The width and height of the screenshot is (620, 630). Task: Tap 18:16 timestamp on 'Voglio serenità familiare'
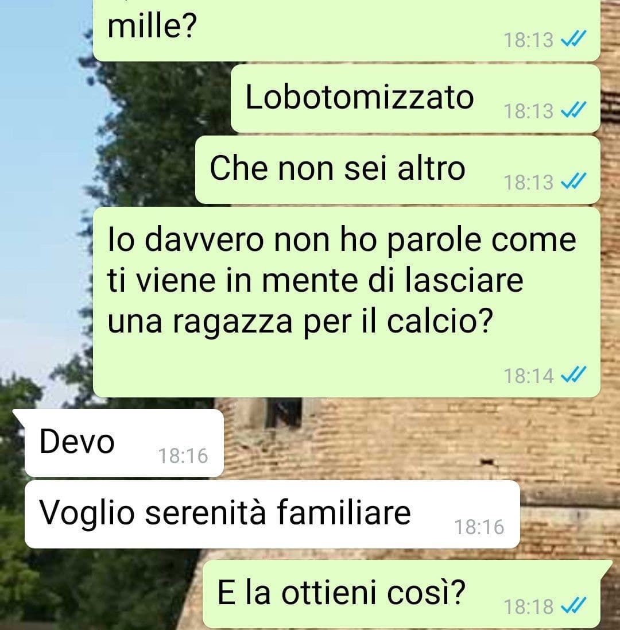pos(479,527)
